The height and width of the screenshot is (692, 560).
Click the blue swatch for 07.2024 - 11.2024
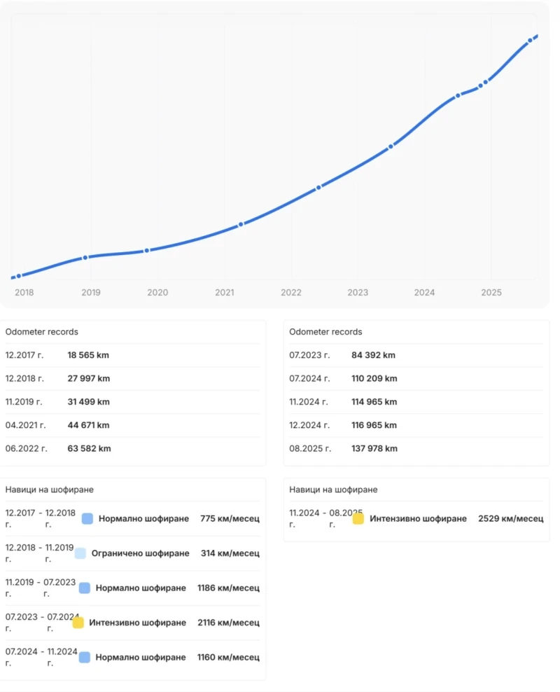point(85,658)
